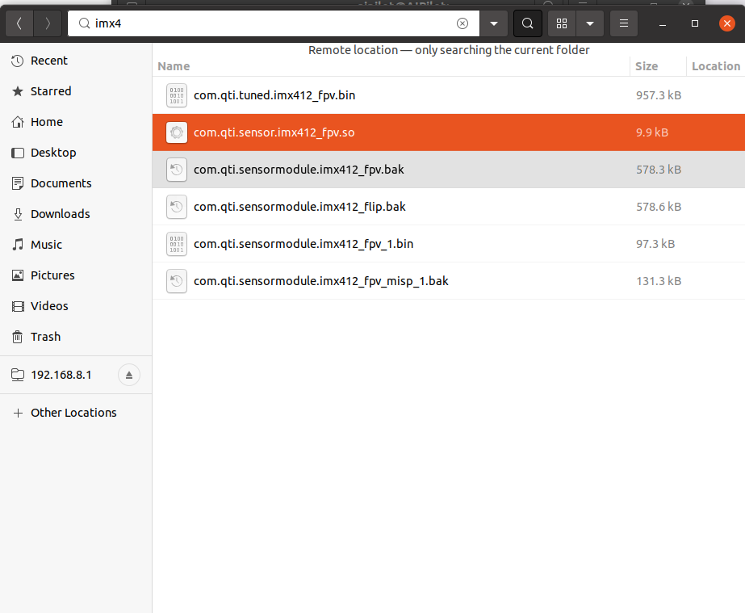Eject the 192.168.8.1 remote mount
This screenshot has height=613, width=745.
pyautogui.click(x=129, y=375)
